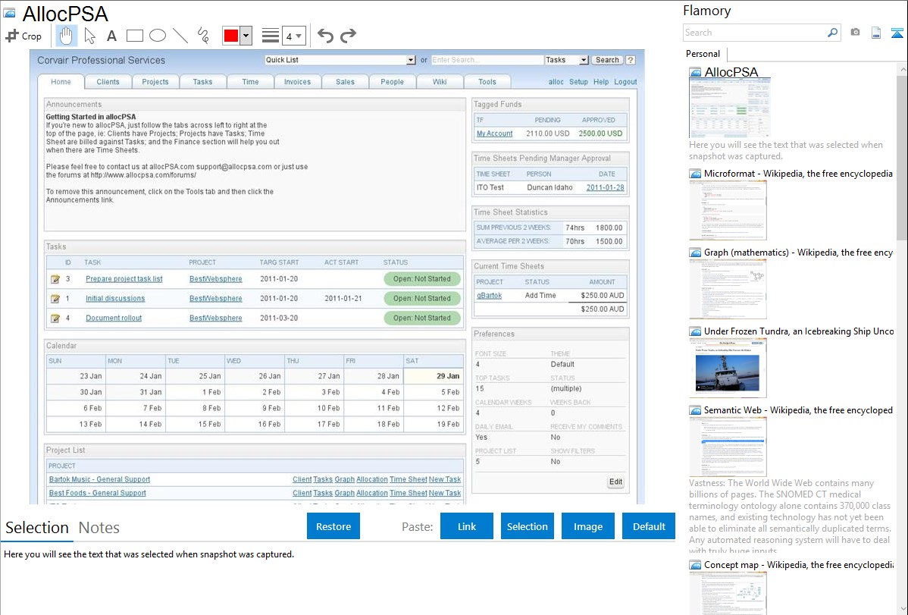Open the Initial discussions task link
Image resolution: width=908 pixels, height=615 pixels.
115,299
